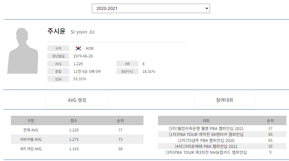This screenshot has height=161, width=289.
Task: Select the player name 주시윤
Action: (56, 31)
